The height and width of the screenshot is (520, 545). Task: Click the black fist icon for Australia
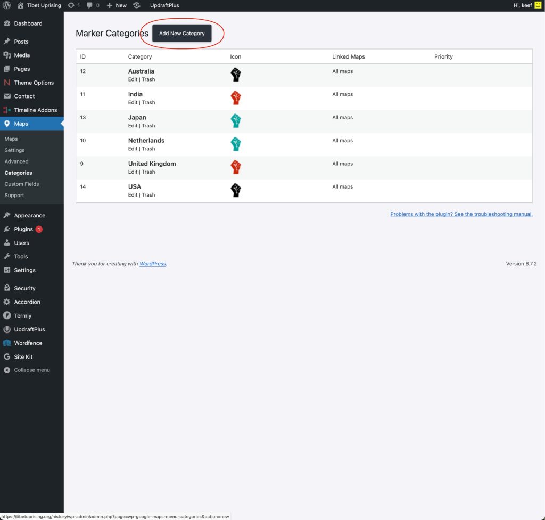pyautogui.click(x=236, y=75)
